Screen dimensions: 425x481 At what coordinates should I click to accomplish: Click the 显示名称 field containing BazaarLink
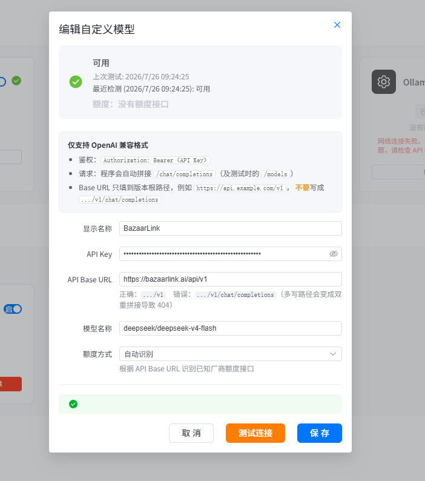[231, 228]
